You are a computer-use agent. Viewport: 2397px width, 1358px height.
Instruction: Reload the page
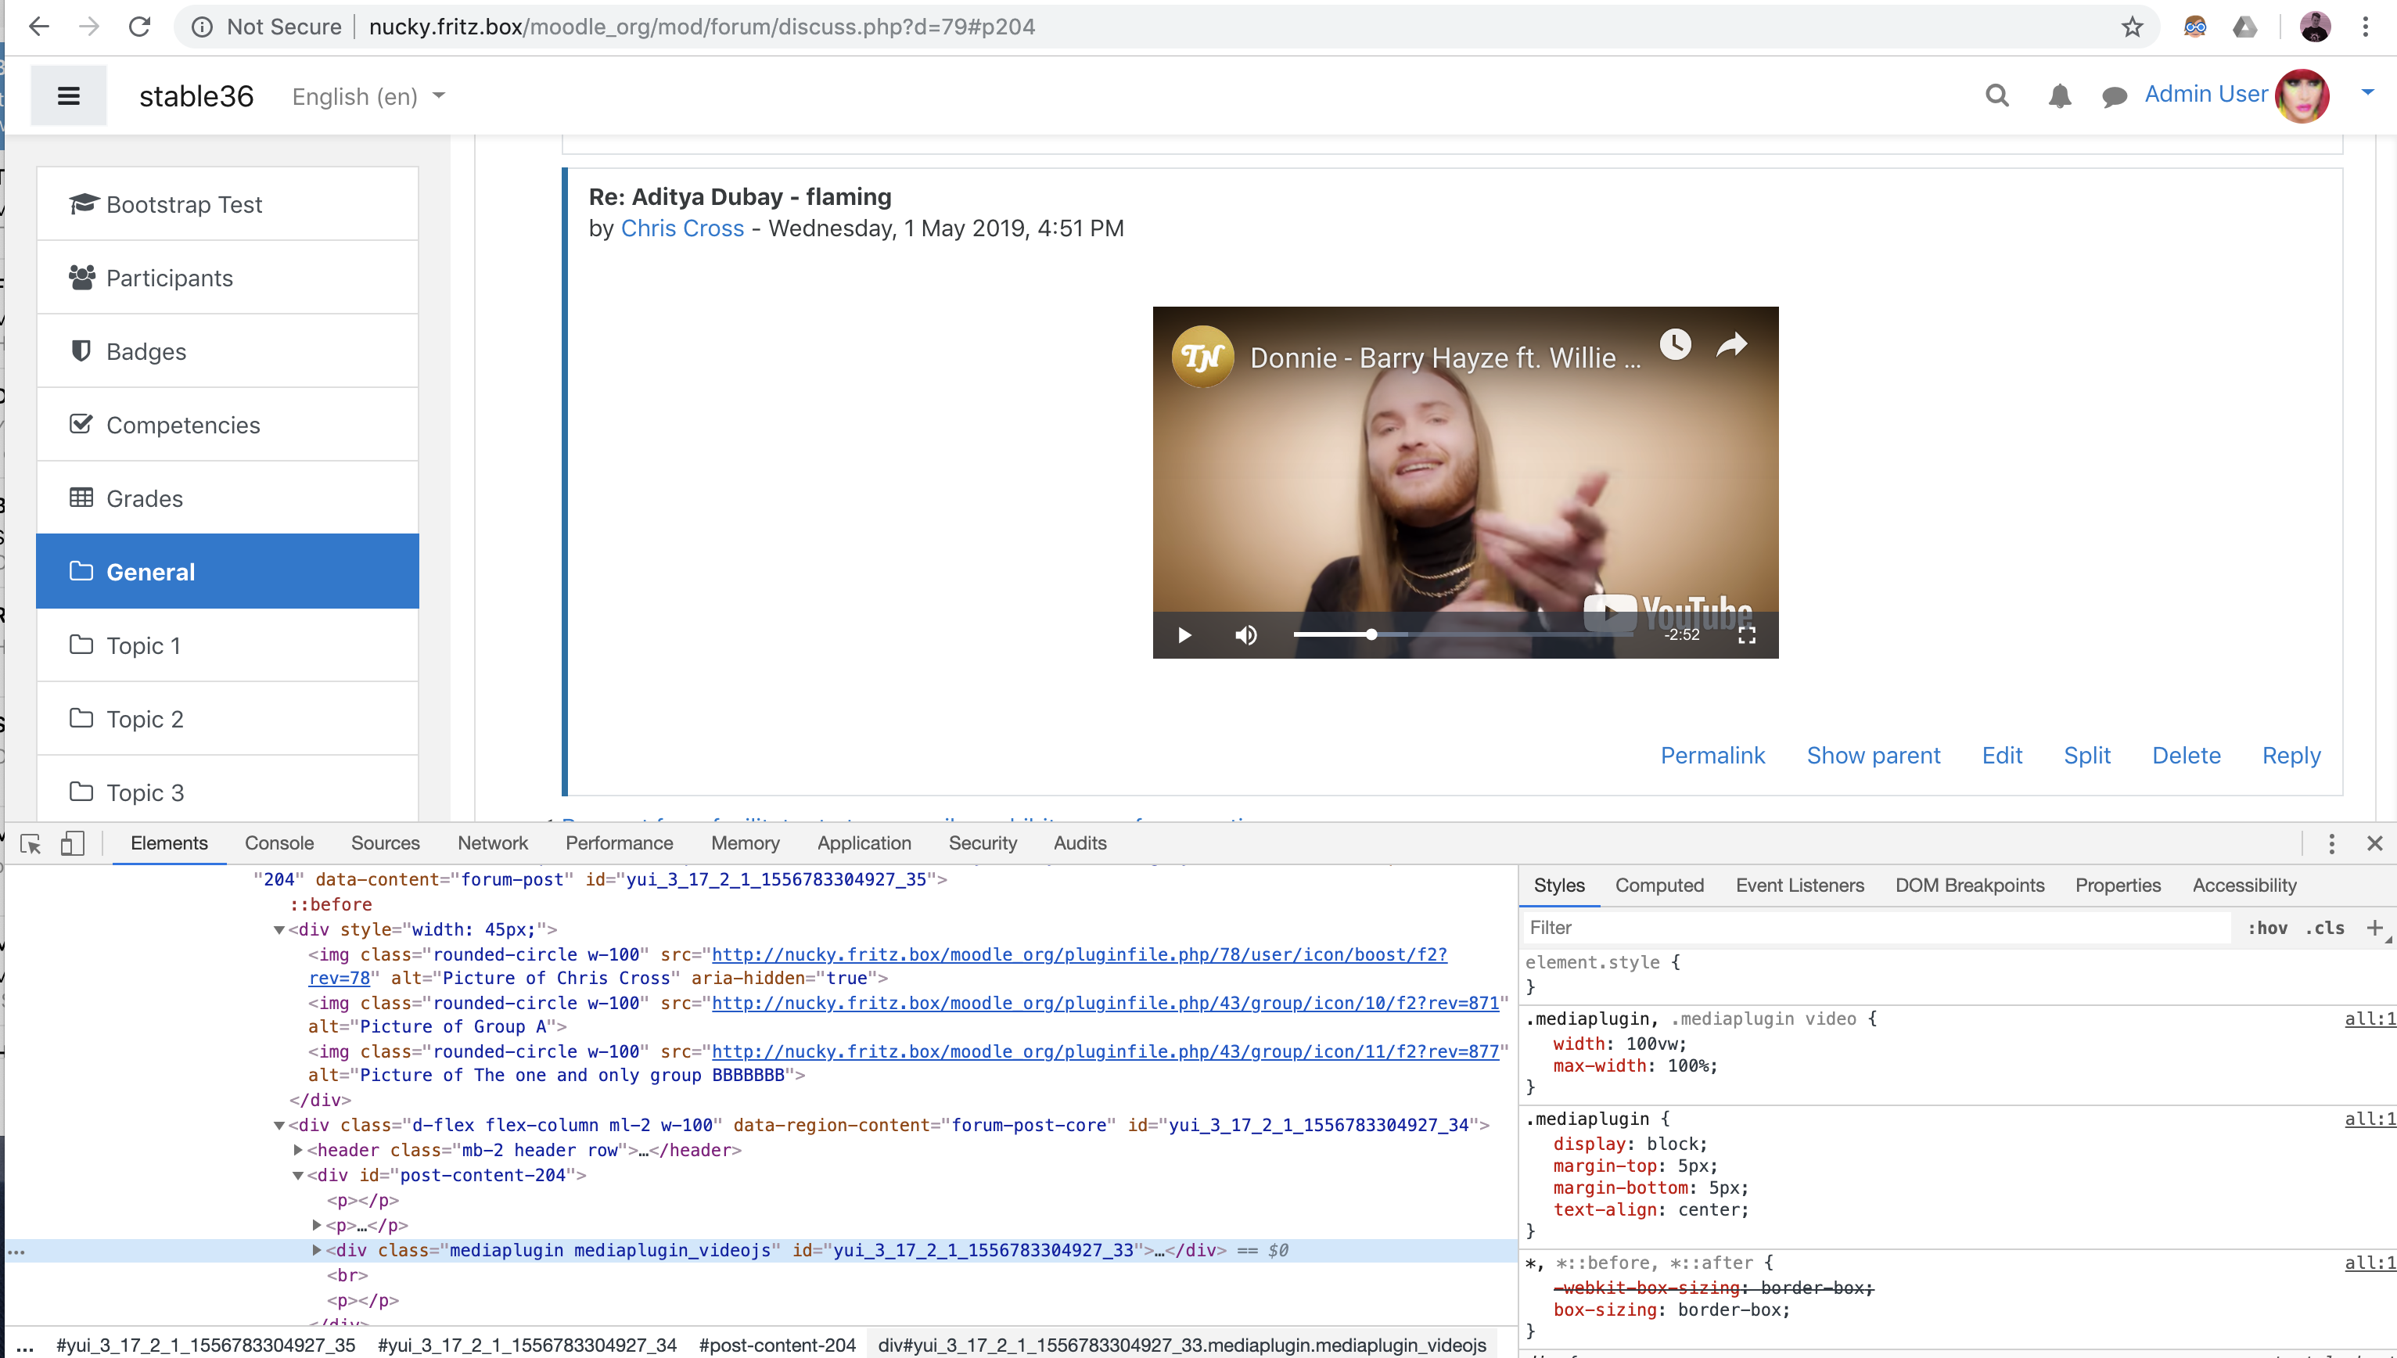coord(140,26)
